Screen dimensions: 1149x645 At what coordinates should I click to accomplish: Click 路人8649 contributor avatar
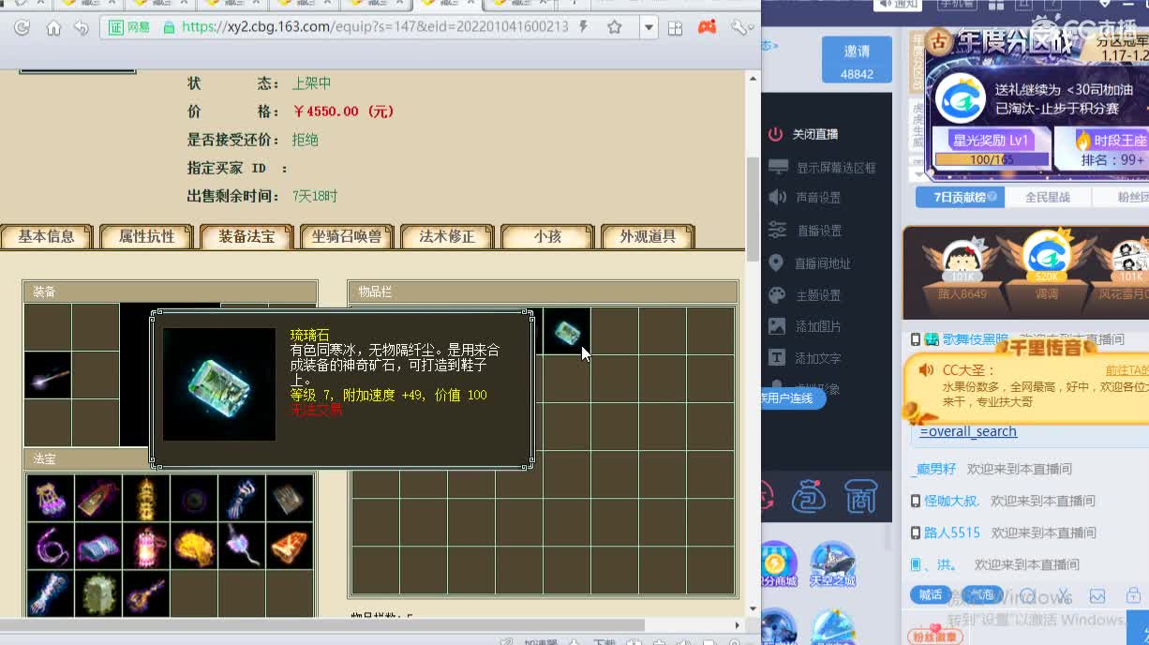962,259
